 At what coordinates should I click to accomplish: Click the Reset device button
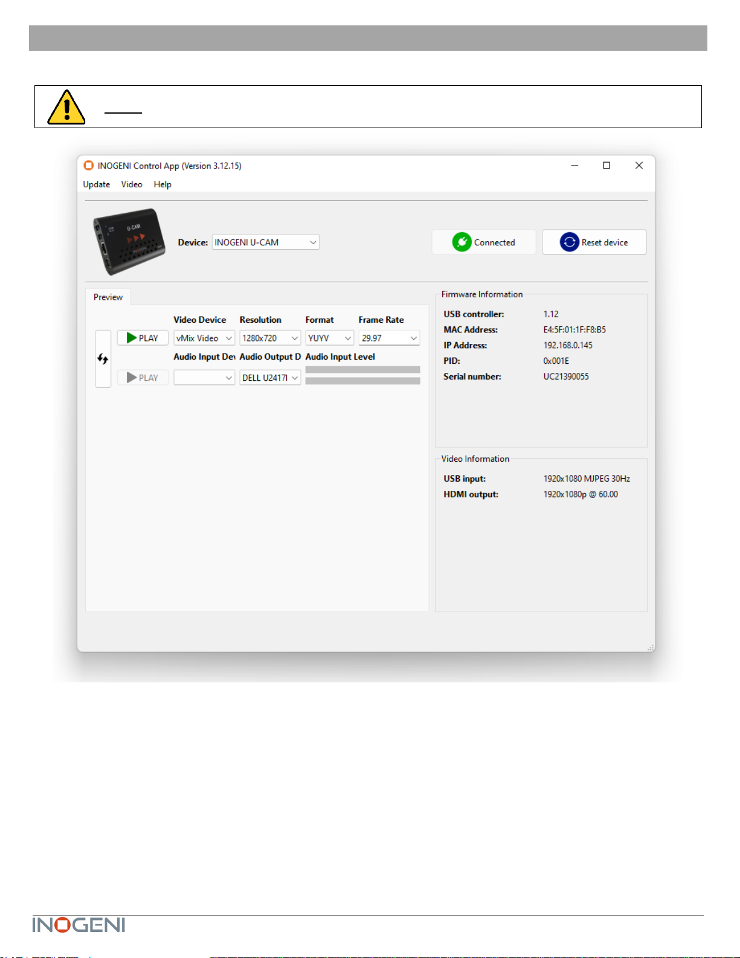(594, 242)
